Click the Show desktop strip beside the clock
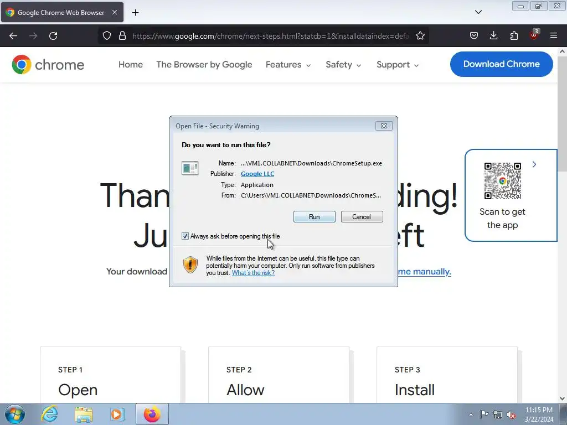The height and width of the screenshot is (425, 567). tap(563, 414)
